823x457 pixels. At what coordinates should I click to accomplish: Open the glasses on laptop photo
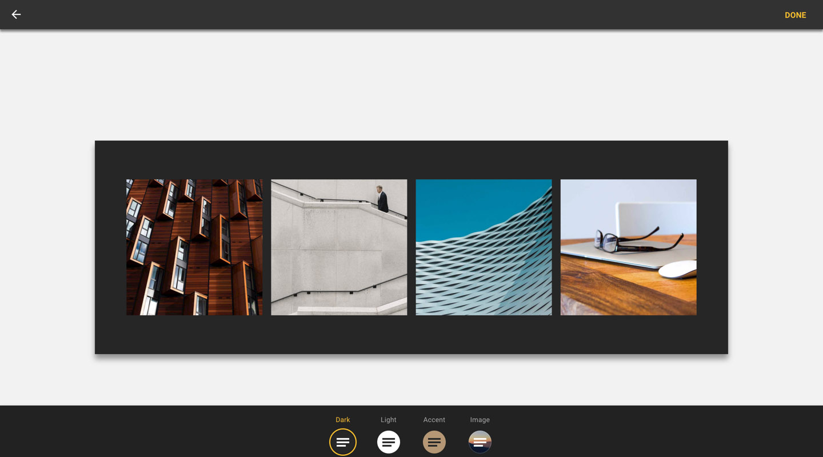[x=628, y=247]
